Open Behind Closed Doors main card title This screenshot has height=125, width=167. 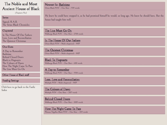[58, 99]
